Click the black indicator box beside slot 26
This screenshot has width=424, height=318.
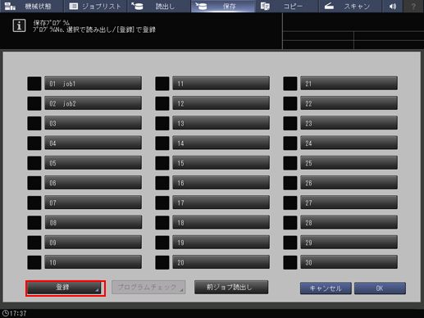pyautogui.click(x=290, y=183)
